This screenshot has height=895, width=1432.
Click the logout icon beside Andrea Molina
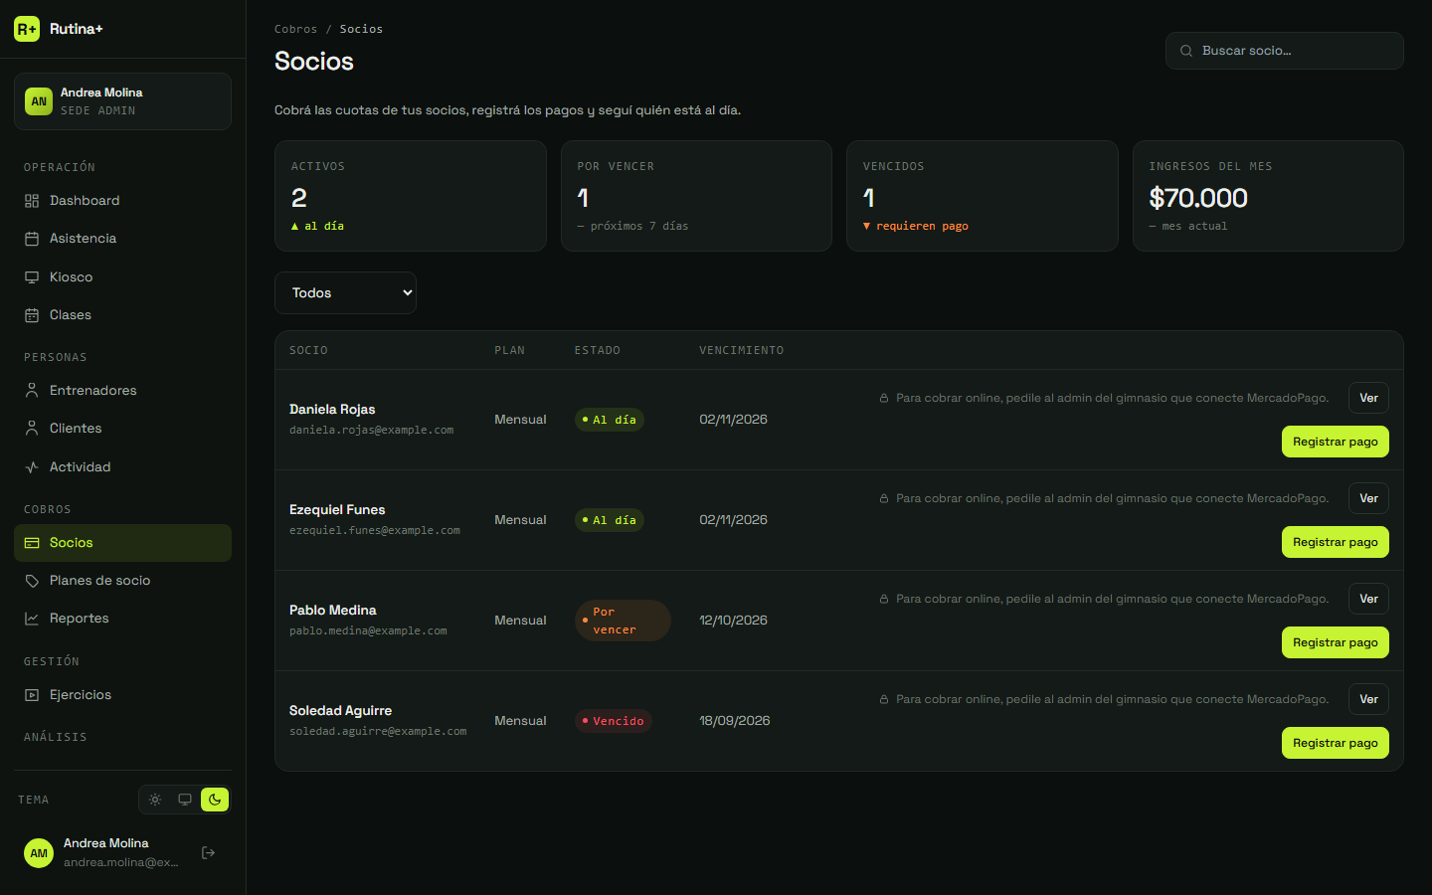[x=209, y=852]
